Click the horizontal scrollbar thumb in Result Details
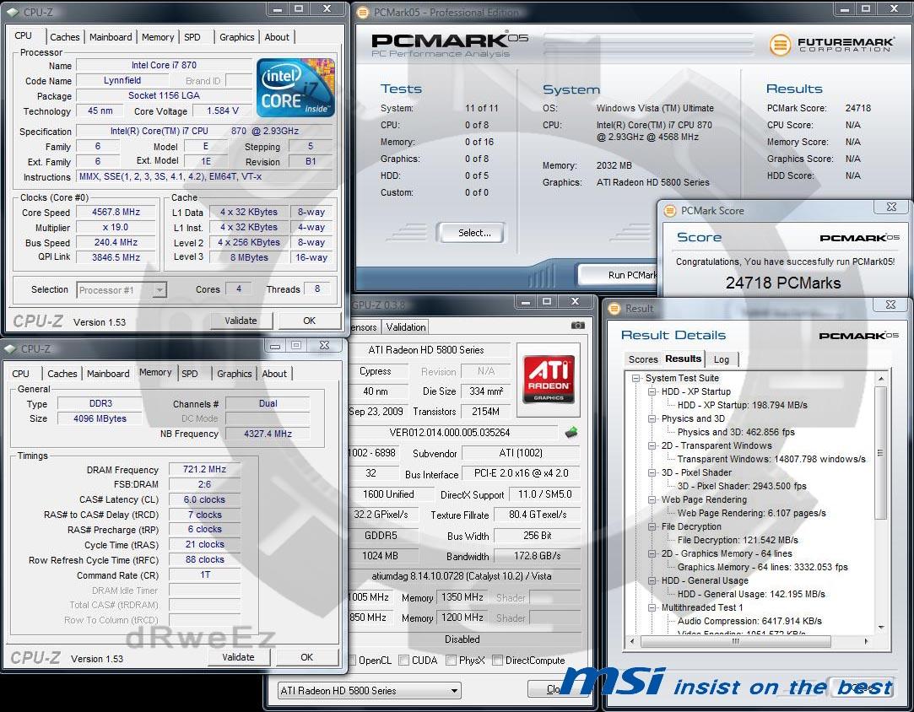 pyautogui.click(x=736, y=641)
